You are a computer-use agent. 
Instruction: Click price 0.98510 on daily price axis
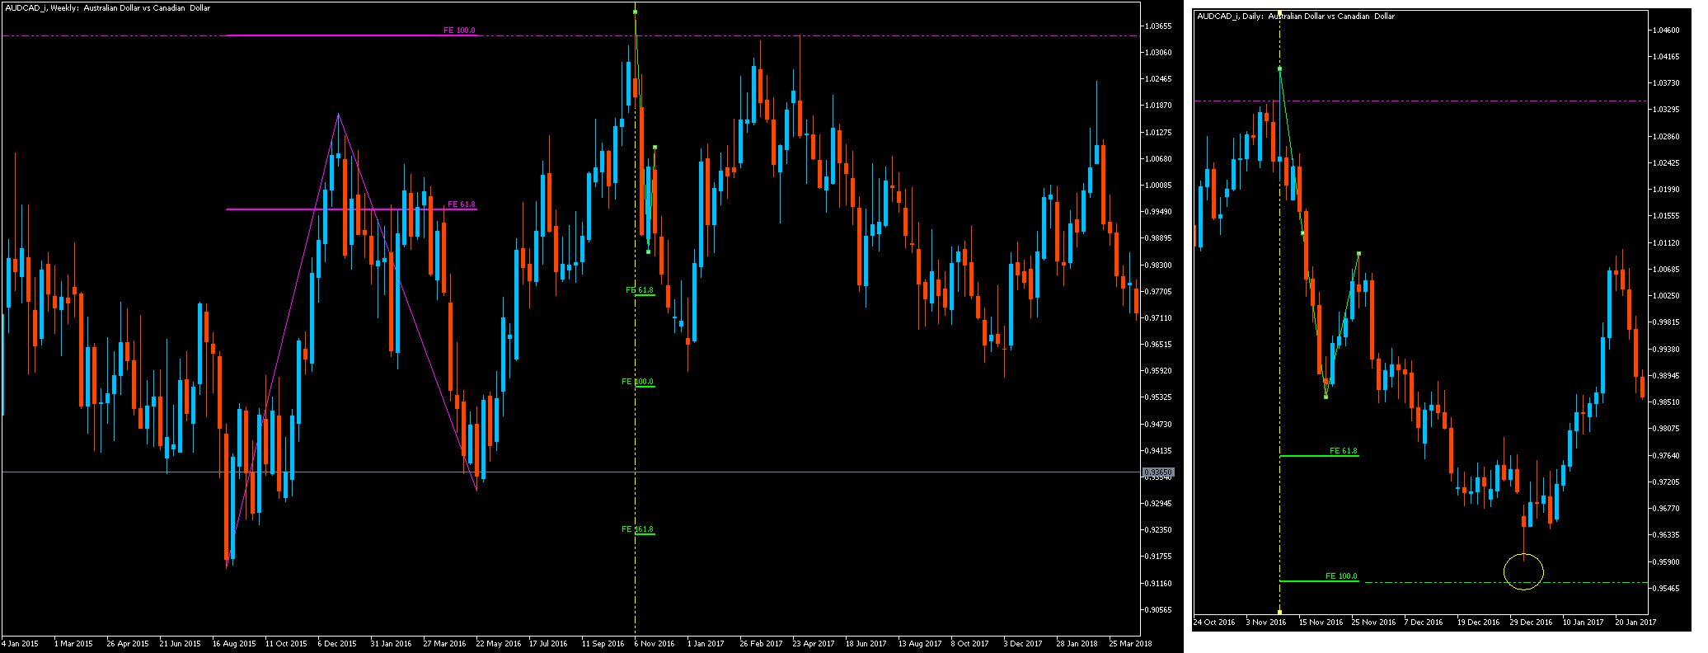click(x=1666, y=402)
